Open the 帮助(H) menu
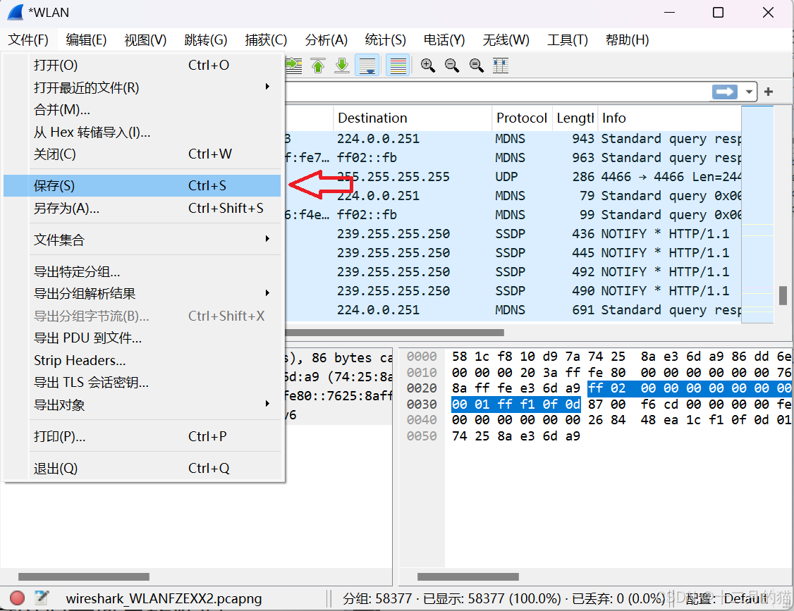794x611 pixels. 627,40
